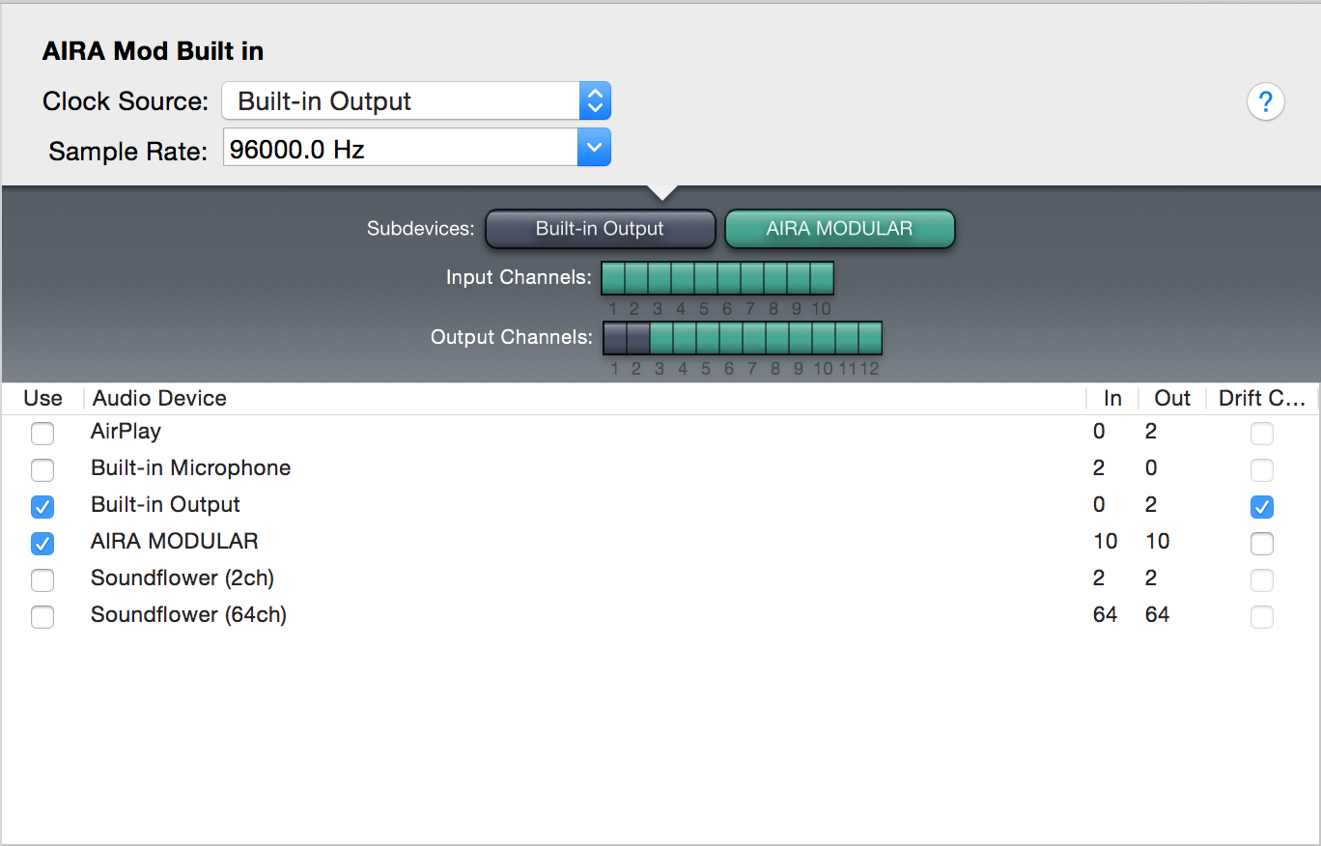Image resolution: width=1321 pixels, height=846 pixels.
Task: Enable the Use checkbox for Built-in Microphone
Action: tap(42, 470)
